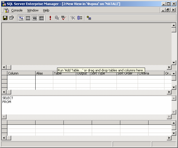This screenshot has width=178, height=148.
Task: Open the Window menu
Action: pyautogui.click(x=33, y=10)
